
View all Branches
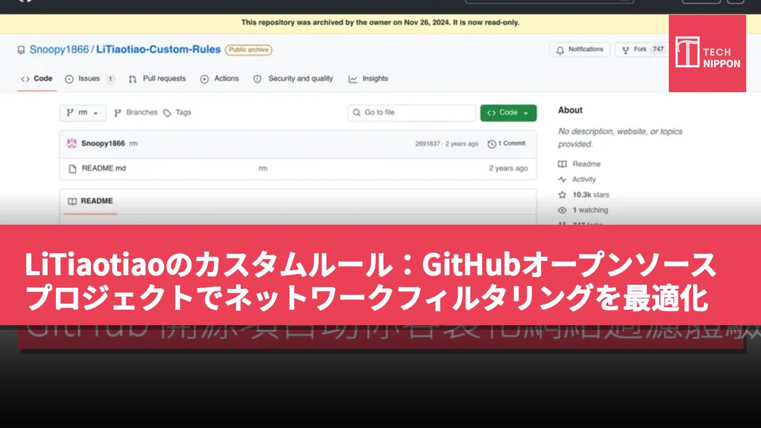click(136, 112)
